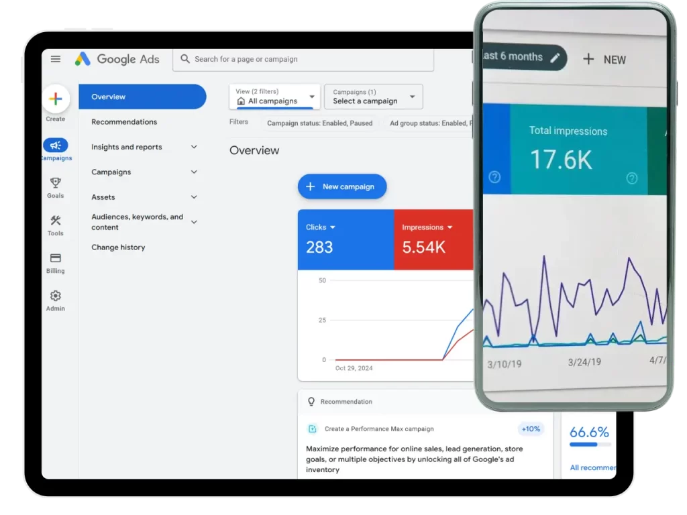Click the Google Ads logo
687x515 pixels.
(x=117, y=59)
